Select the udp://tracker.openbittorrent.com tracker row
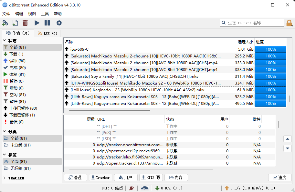This screenshot has height=192, width=295. 170,145
